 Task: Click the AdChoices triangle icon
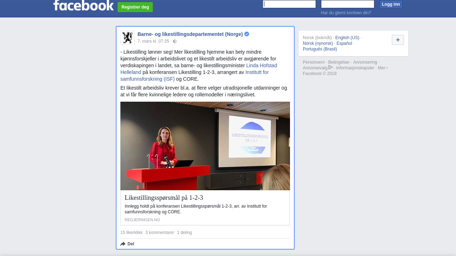pos(331,67)
